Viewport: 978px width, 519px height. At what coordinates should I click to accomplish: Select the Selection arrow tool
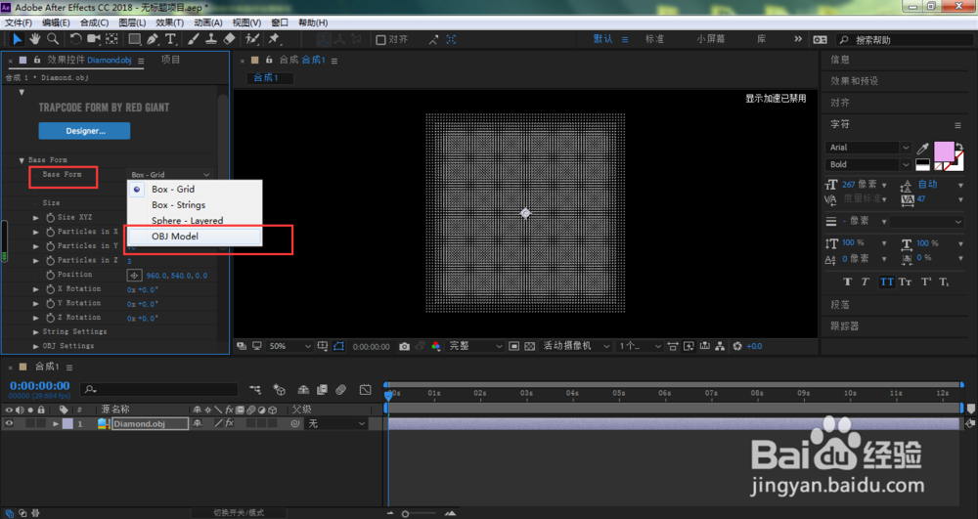(17, 39)
